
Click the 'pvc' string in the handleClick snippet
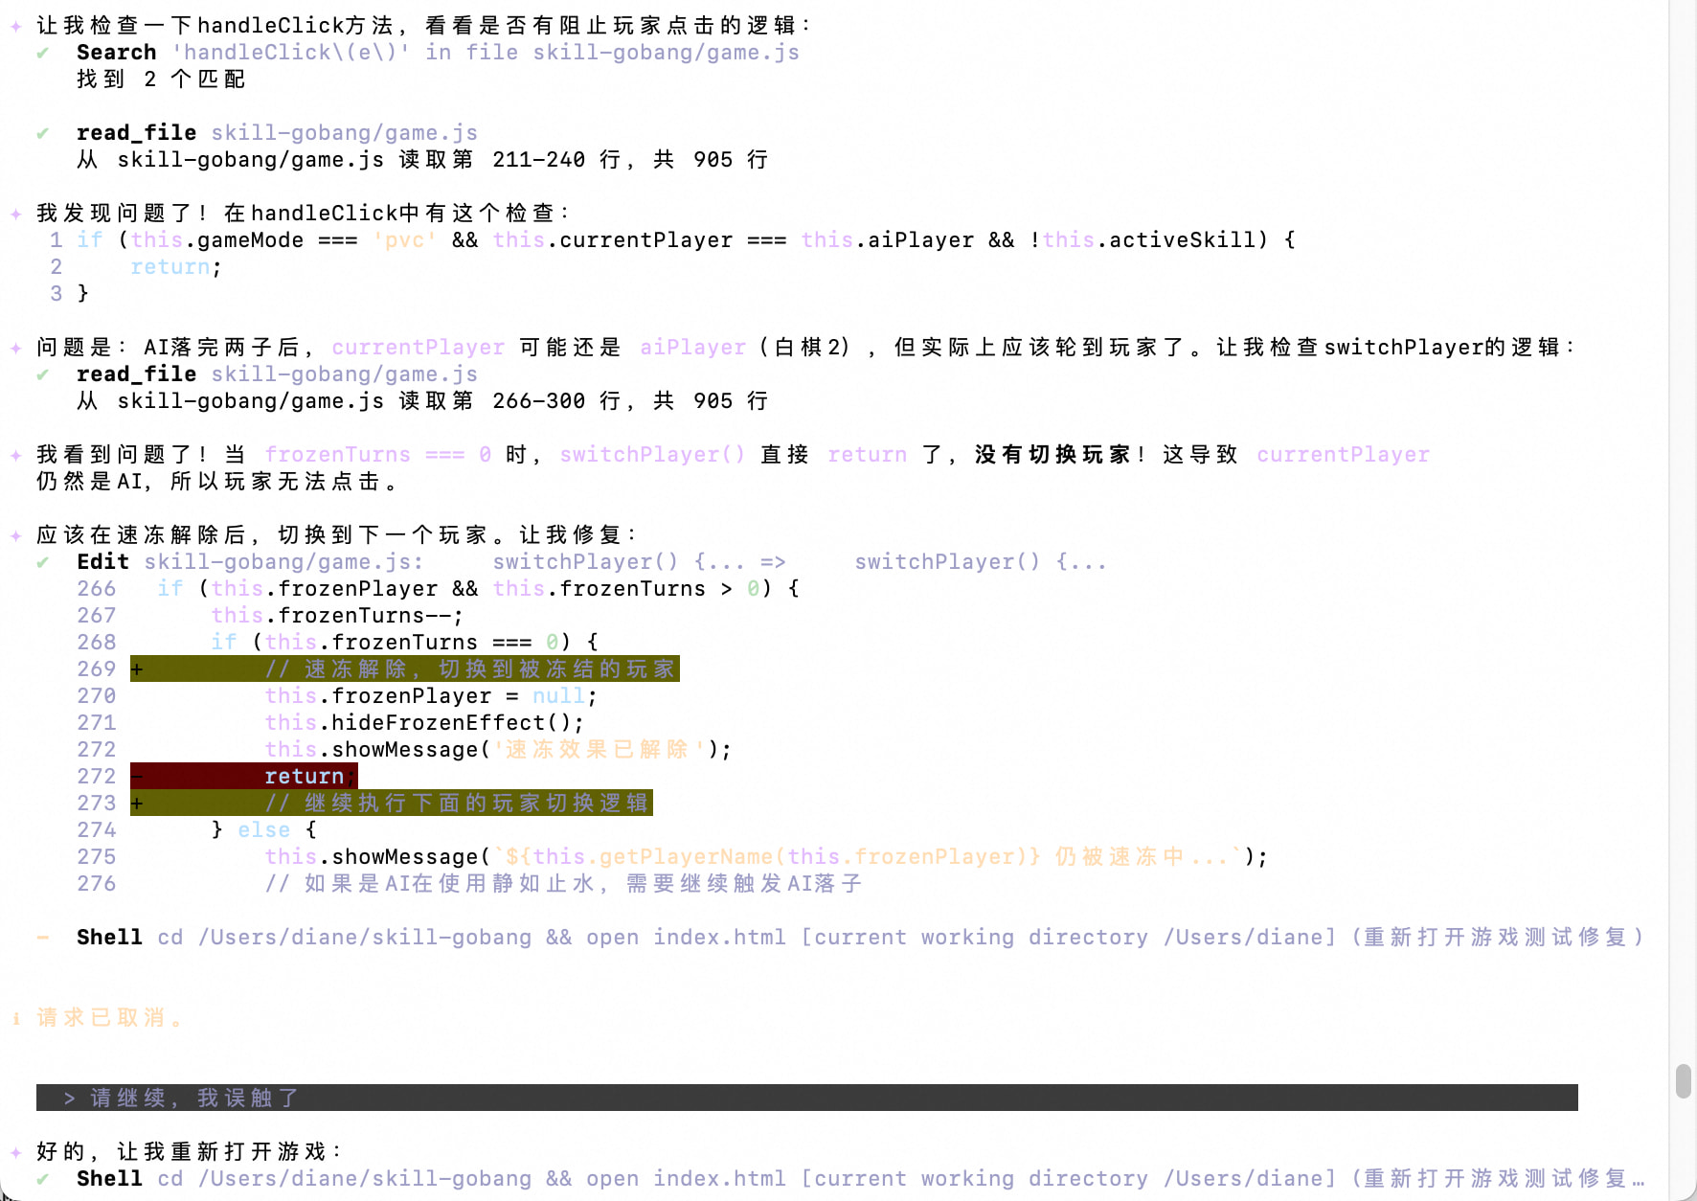point(404,240)
